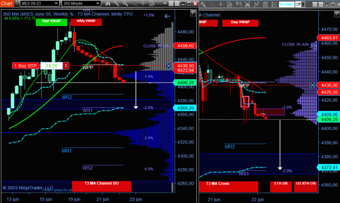Click the F icon on right chart
The image size is (340, 203).
pyautogui.click(x=337, y=14)
